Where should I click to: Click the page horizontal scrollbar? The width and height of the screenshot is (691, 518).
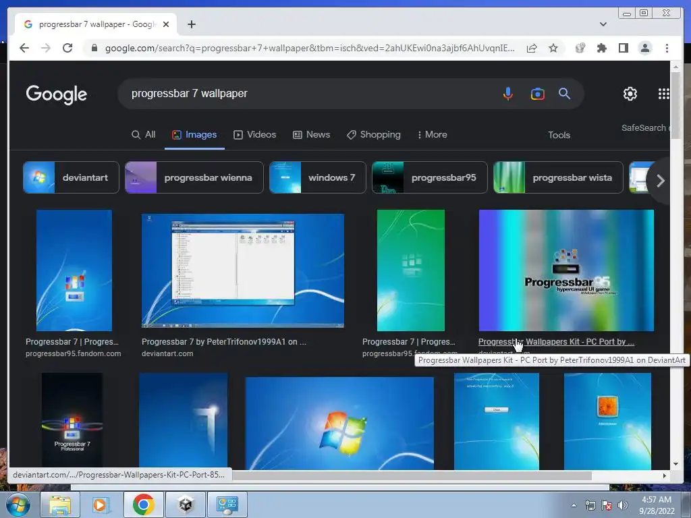tap(412, 476)
